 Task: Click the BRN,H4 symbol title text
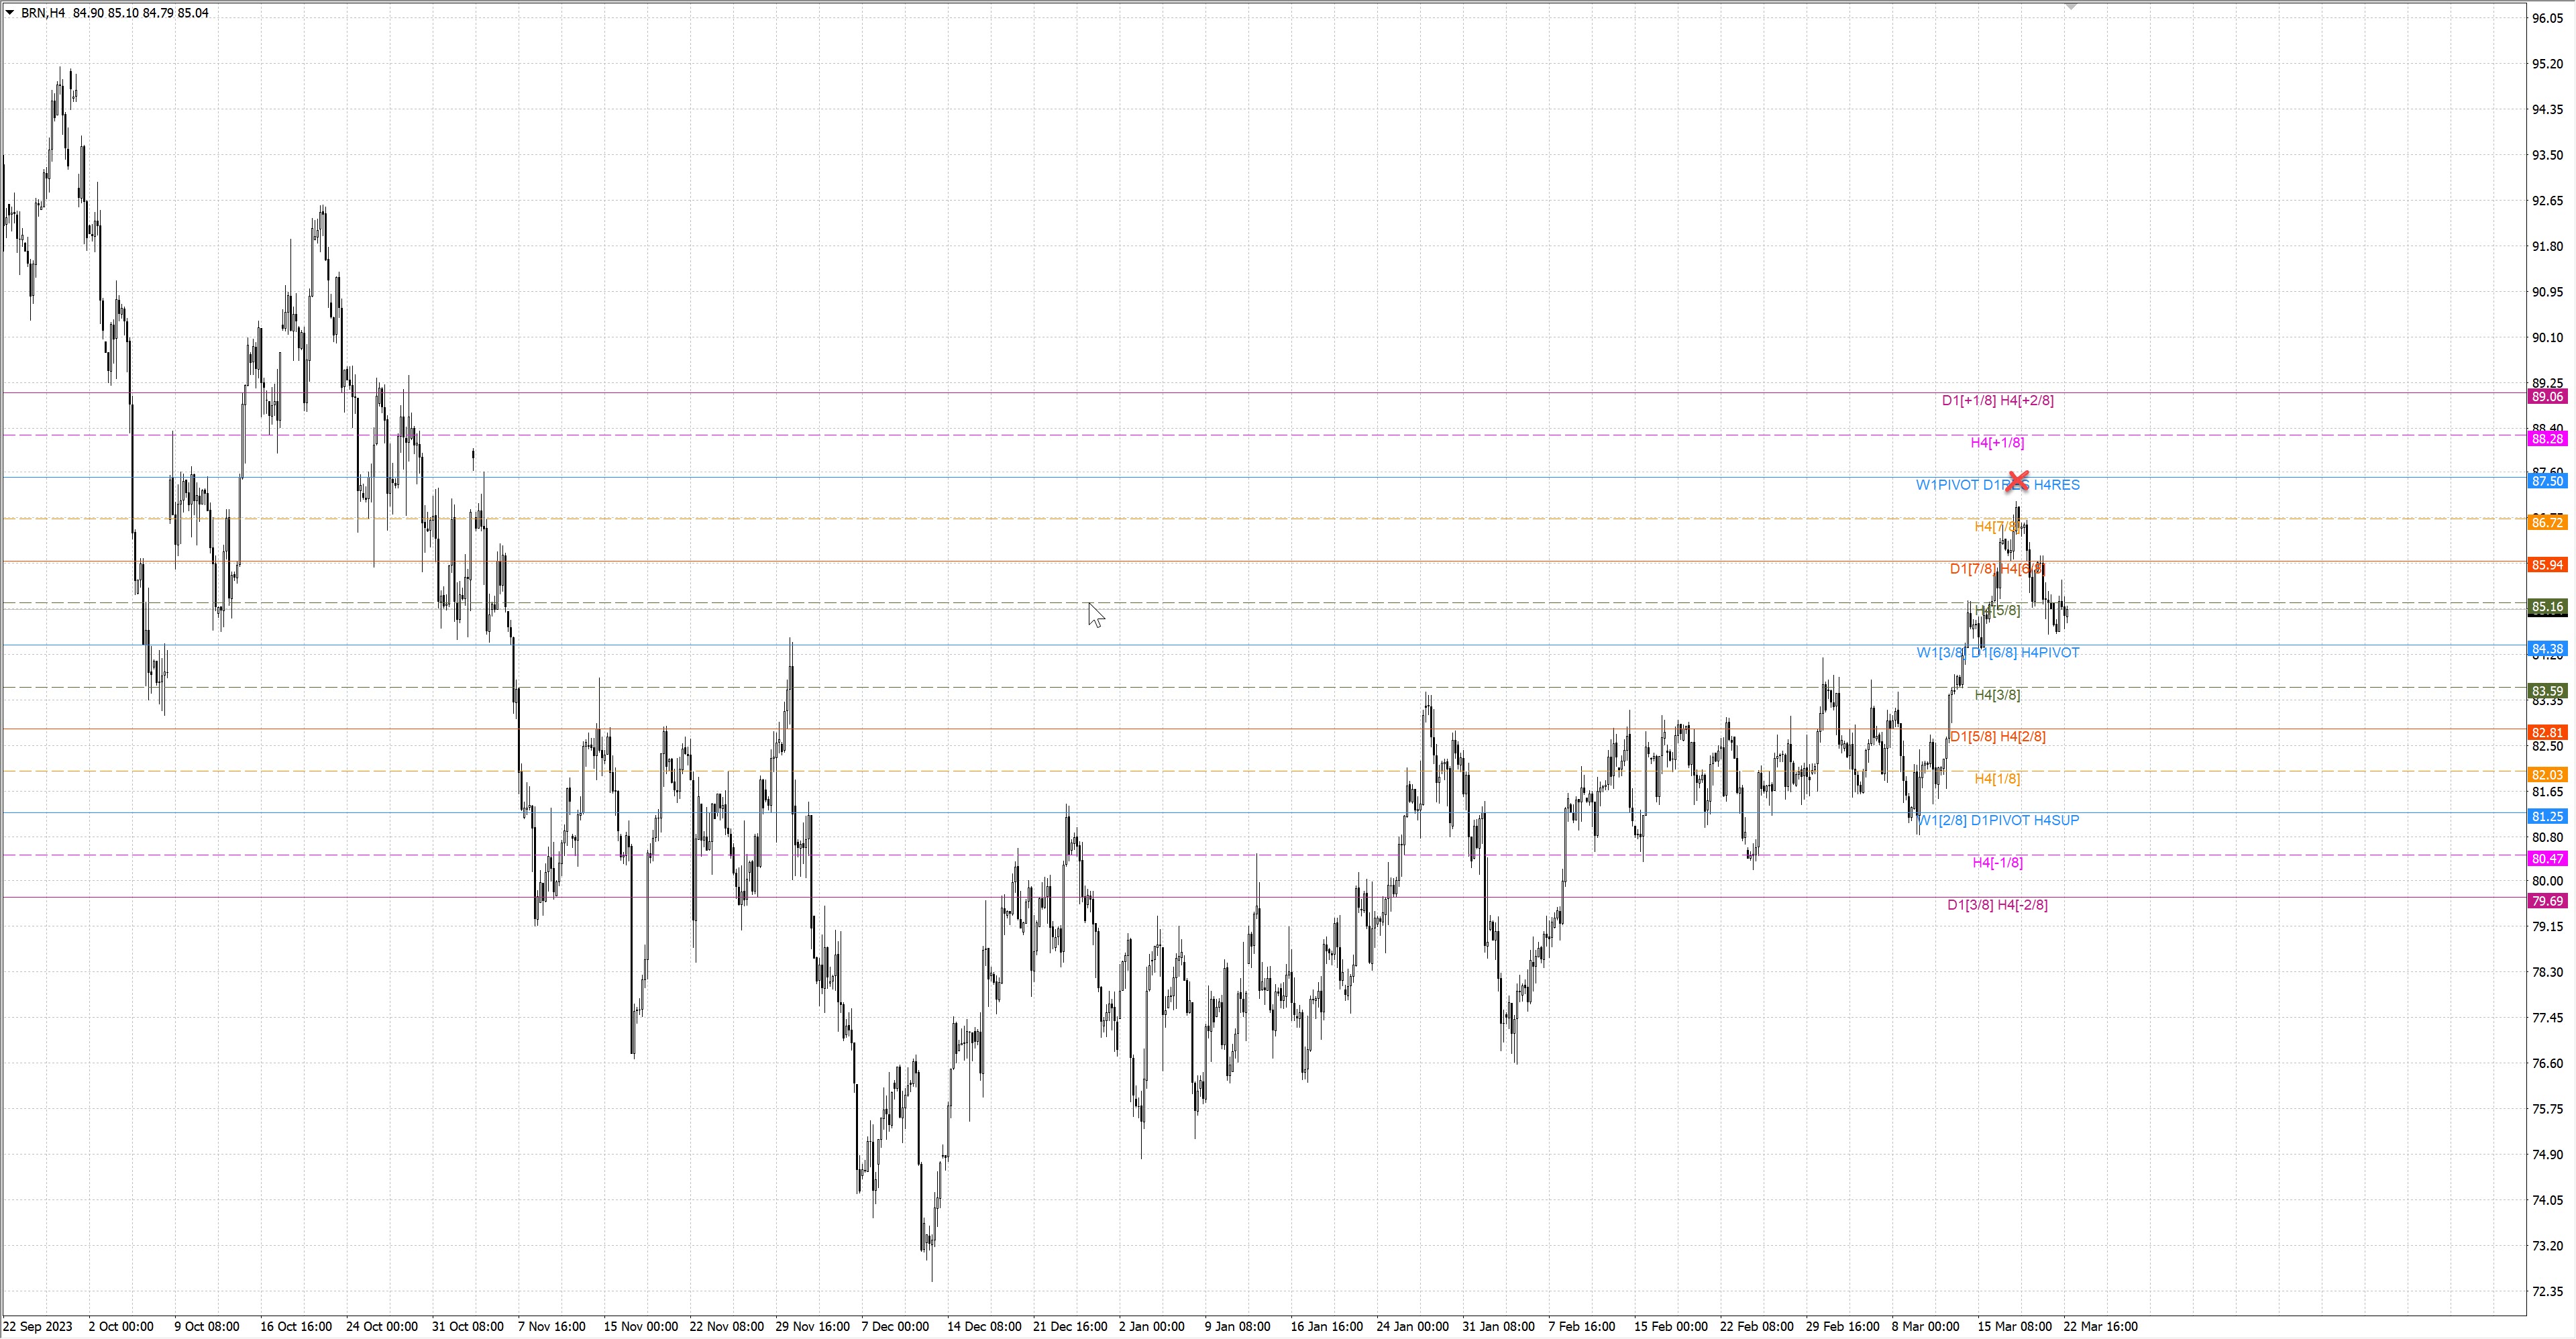[43, 13]
